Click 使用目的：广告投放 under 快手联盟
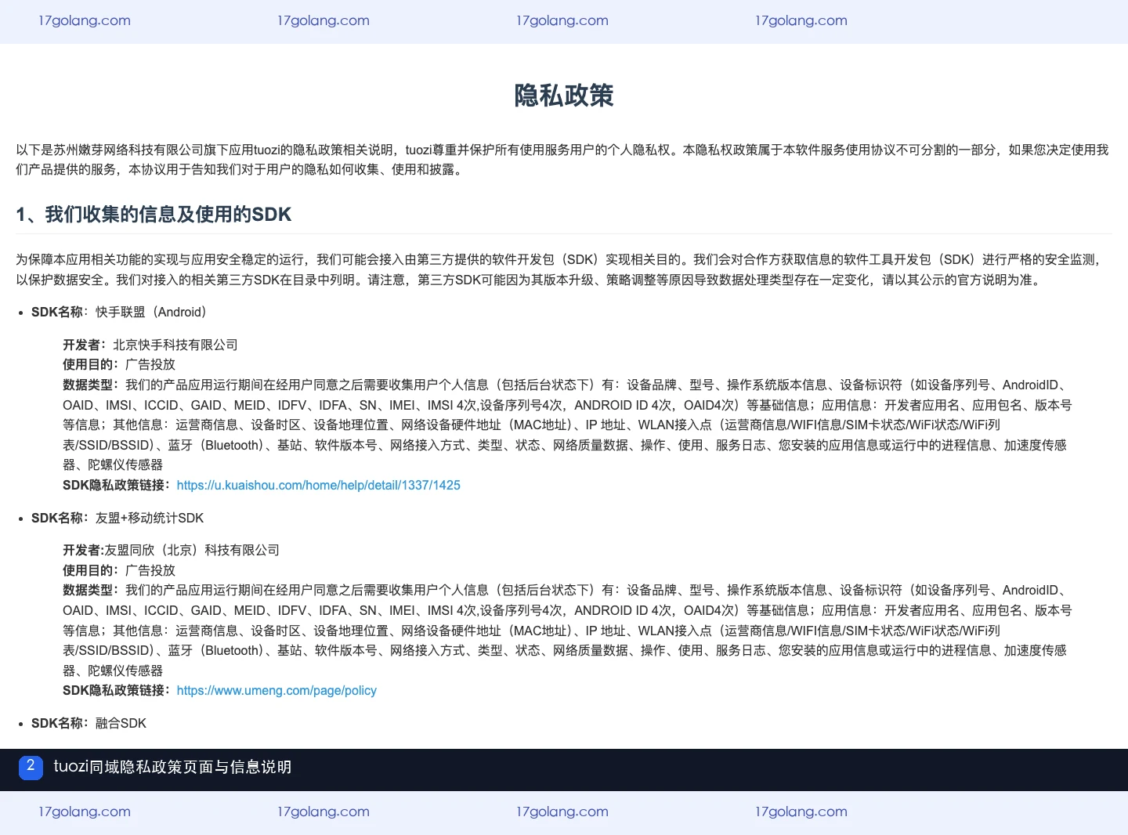The height and width of the screenshot is (835, 1128). click(x=119, y=364)
